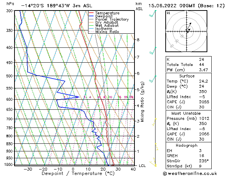
Task: Click the gray Parcel Trajectory legend swatch
Action: click(91, 19)
